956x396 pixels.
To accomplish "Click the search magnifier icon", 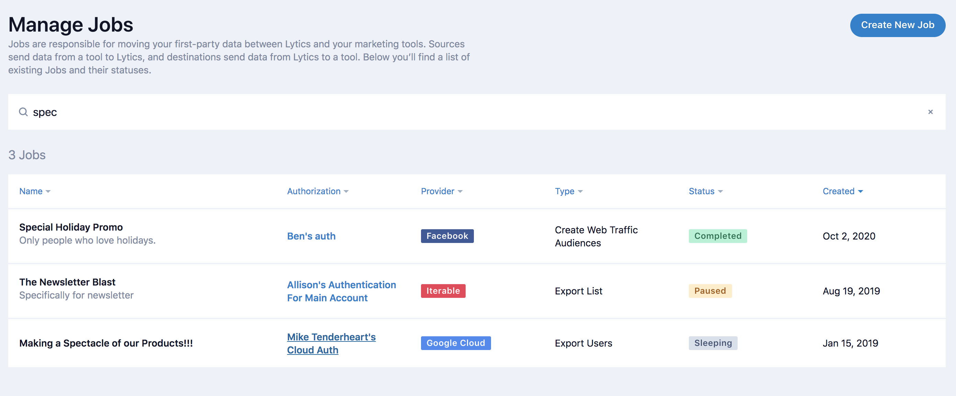I will click(23, 112).
